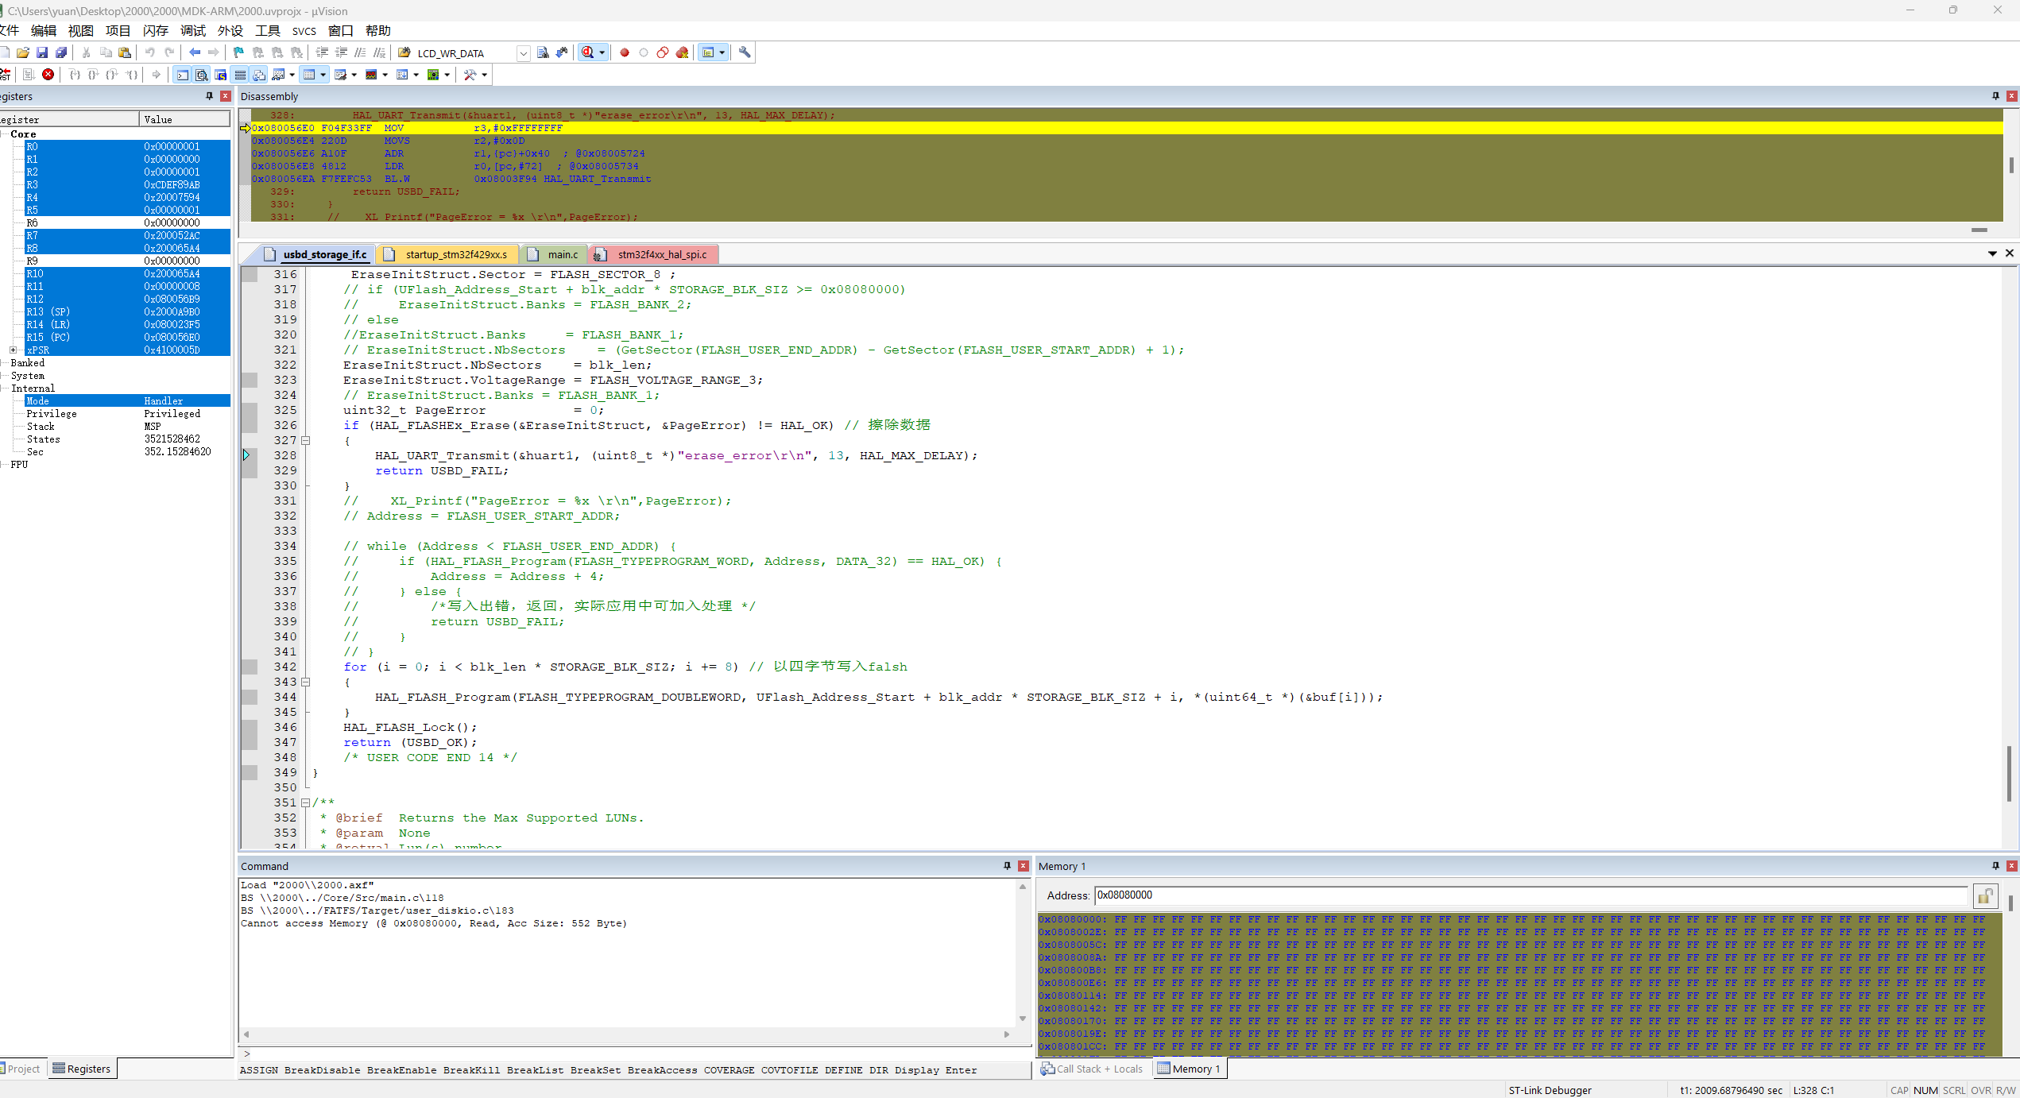Expand the xPSR register tree node
The image size is (2020, 1098).
tap(14, 350)
